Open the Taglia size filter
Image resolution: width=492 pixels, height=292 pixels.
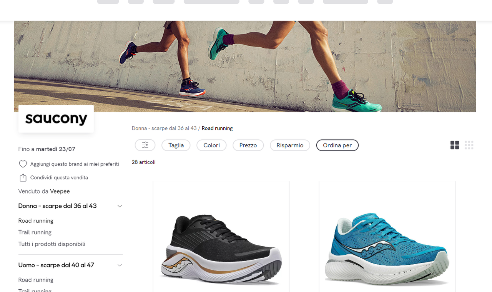pyautogui.click(x=176, y=145)
